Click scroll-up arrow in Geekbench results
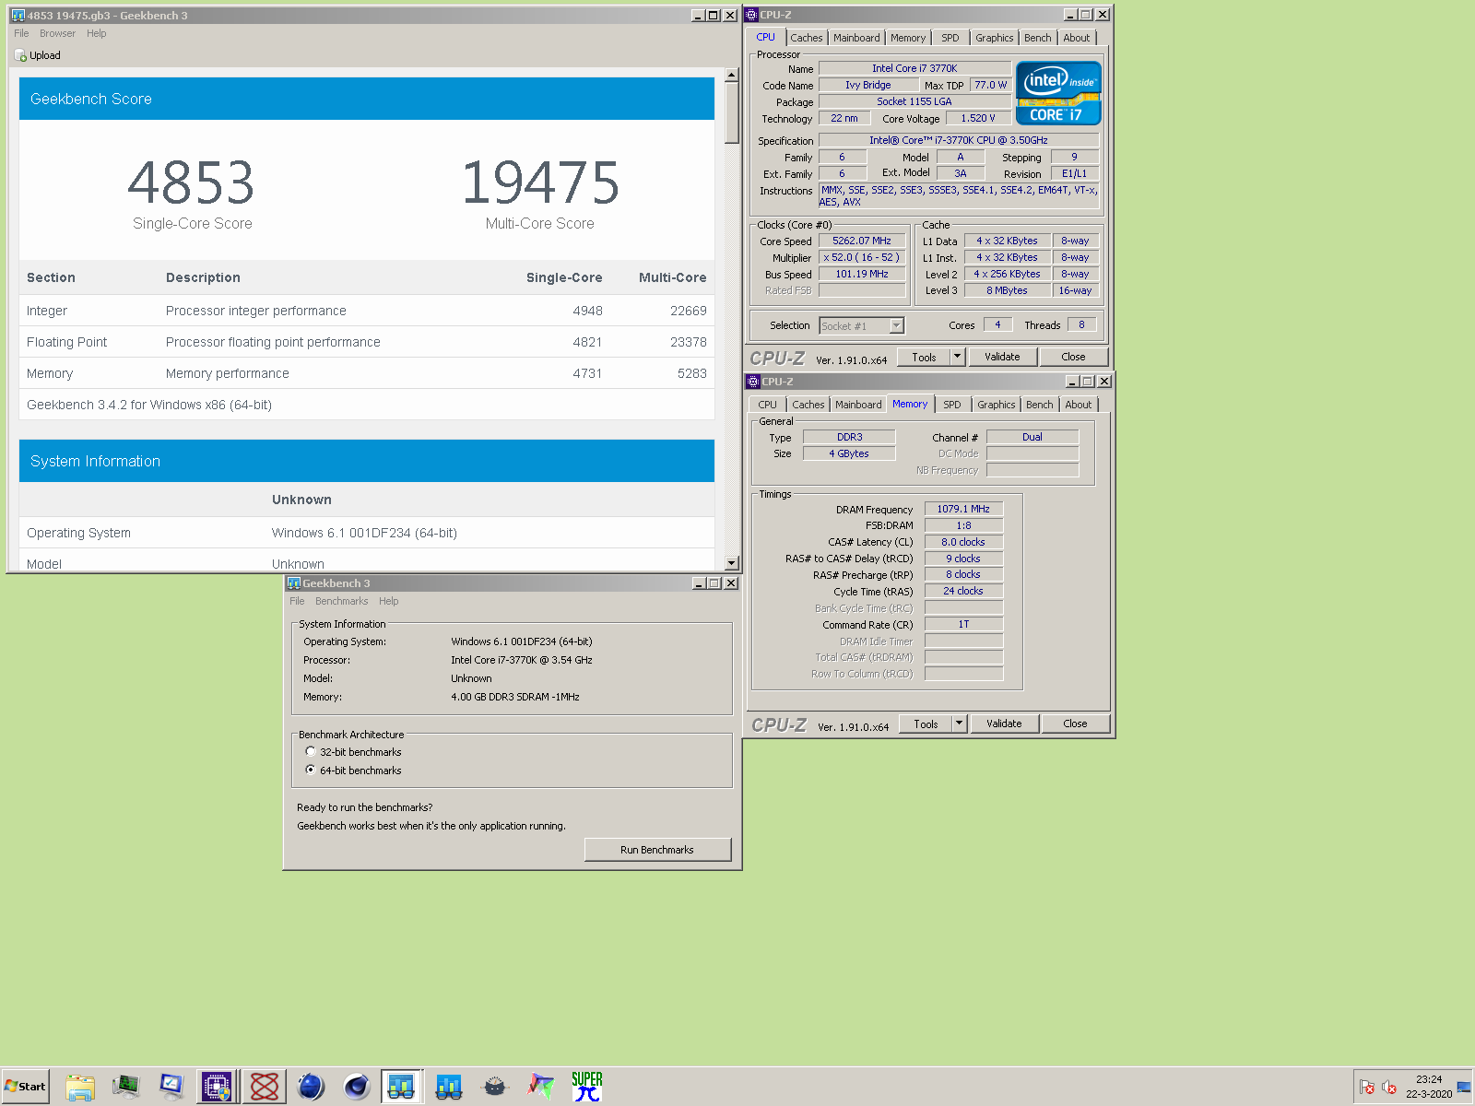 732,76
